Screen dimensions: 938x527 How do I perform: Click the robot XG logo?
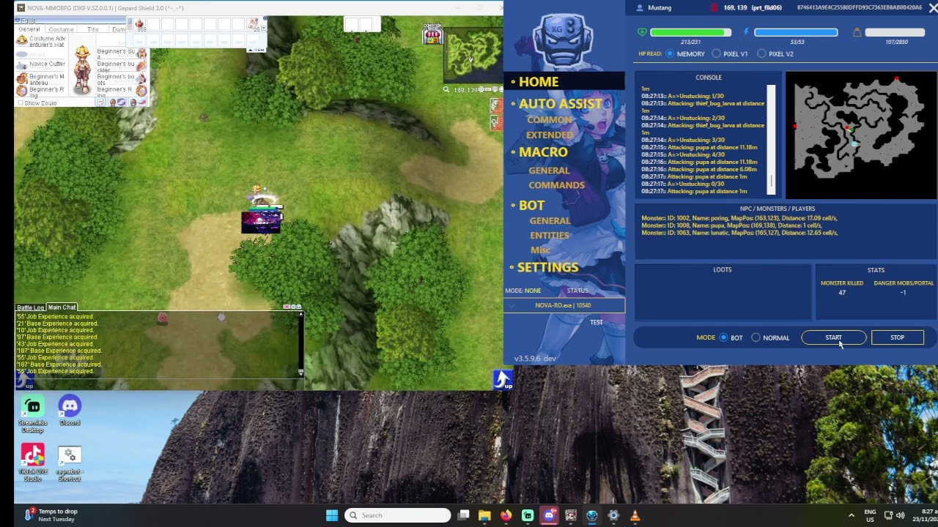click(x=563, y=41)
